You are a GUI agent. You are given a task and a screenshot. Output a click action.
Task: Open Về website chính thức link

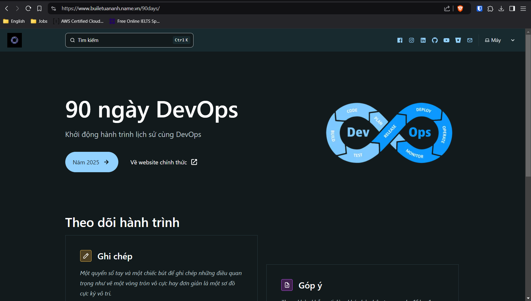click(x=164, y=162)
